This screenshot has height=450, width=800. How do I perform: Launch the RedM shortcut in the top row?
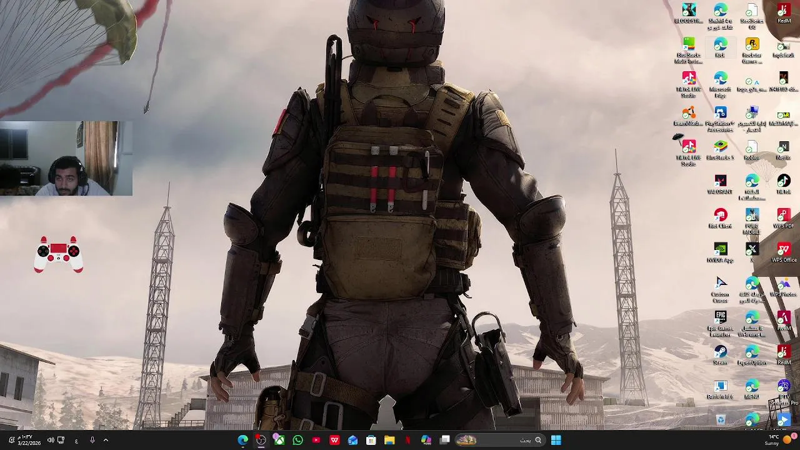tap(784, 13)
